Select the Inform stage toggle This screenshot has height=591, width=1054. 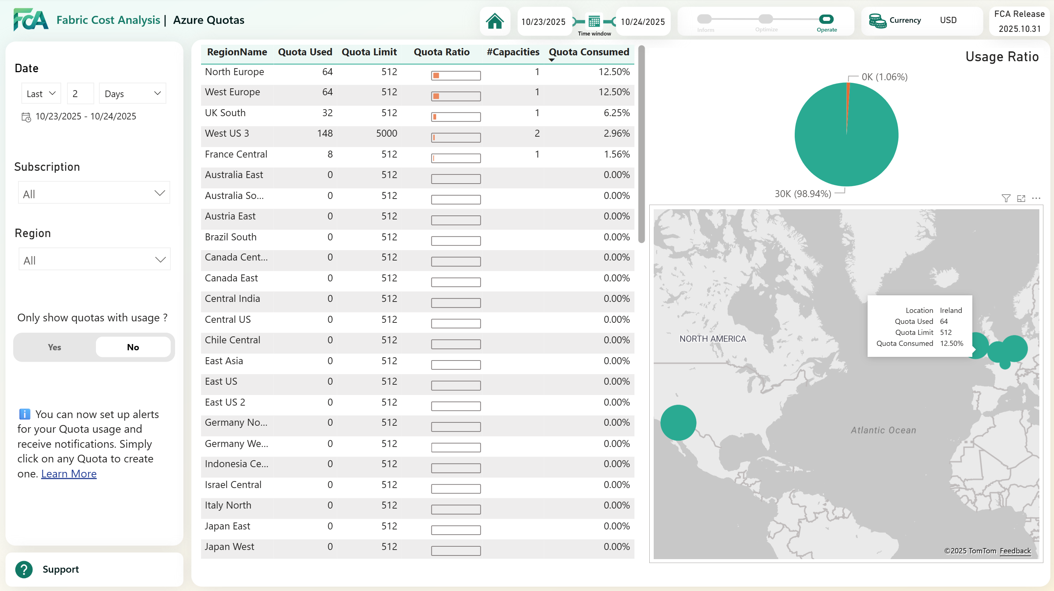tap(705, 18)
